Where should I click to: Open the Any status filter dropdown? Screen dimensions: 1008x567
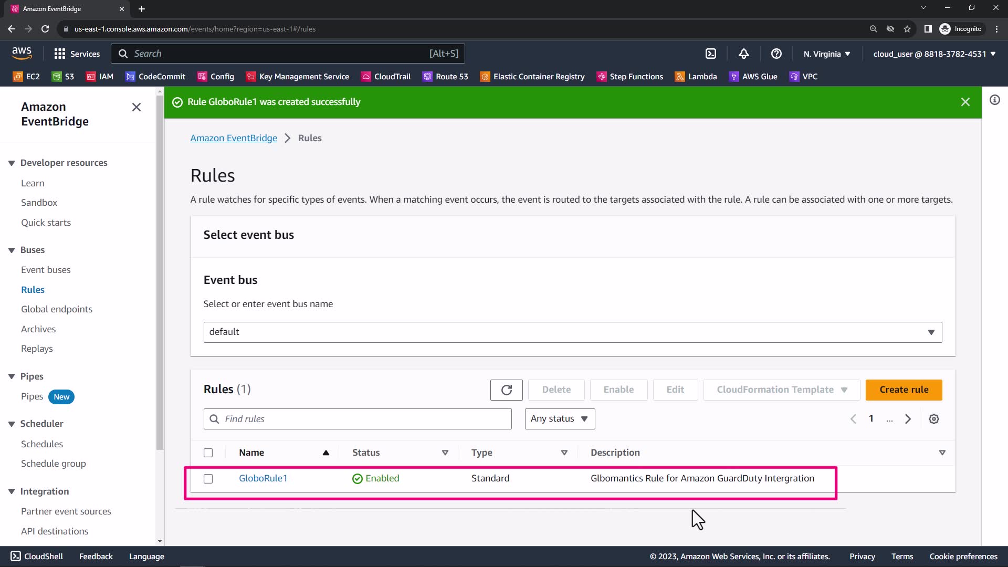coord(559,419)
